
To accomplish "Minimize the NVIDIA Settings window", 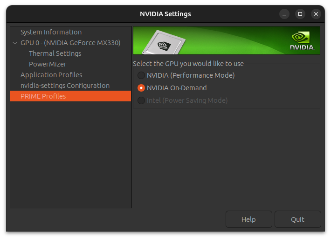I will tap(284, 14).
